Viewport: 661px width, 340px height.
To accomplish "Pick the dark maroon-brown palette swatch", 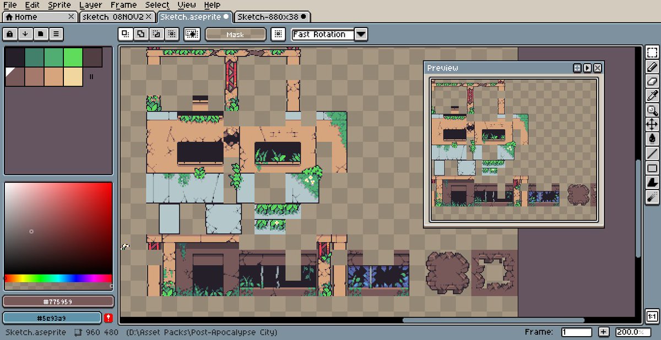I will click(x=92, y=57).
